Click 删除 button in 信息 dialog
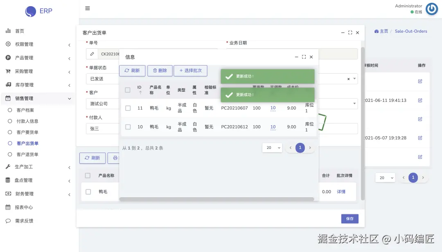Image resolution: width=442 pixels, height=252 pixels. (160, 70)
